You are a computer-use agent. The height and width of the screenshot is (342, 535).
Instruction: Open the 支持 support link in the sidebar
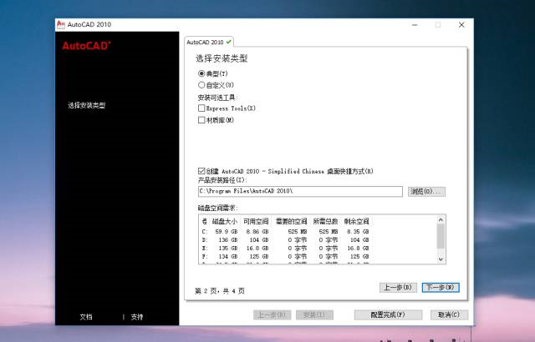[137, 317]
